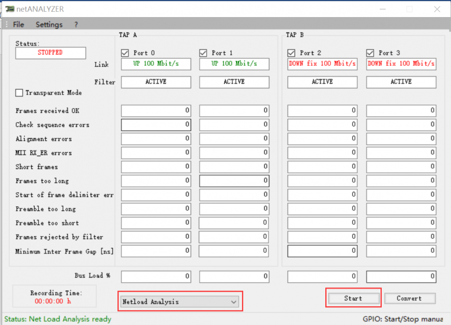Uncheck Port 2 under TAP B
451x325 pixels.
point(292,53)
